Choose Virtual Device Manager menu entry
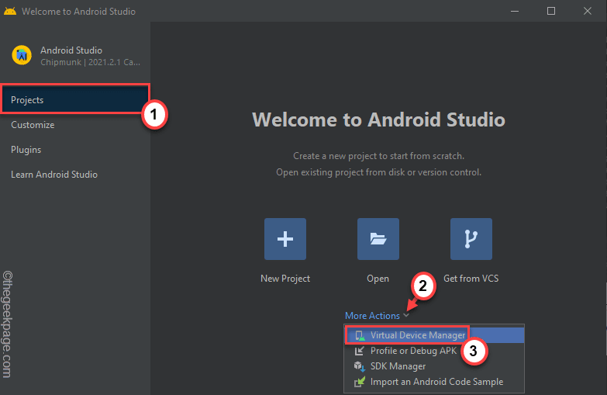Screen dimensions: 607x395 point(434,335)
